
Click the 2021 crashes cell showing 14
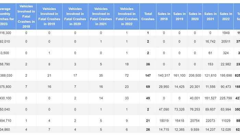tap(101, 98)
